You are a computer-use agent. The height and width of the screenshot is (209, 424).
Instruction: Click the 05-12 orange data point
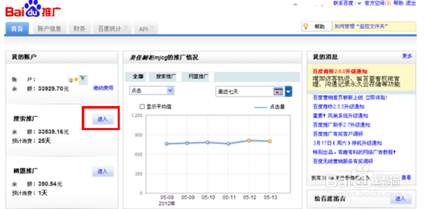click(249, 140)
